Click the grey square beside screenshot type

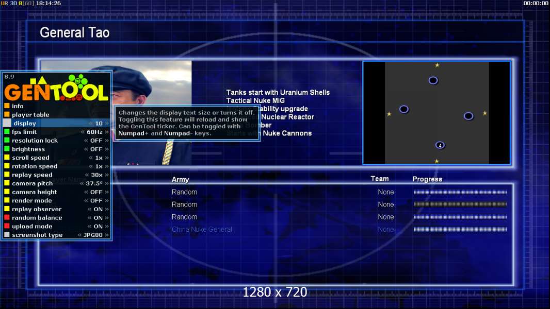pos(7,234)
